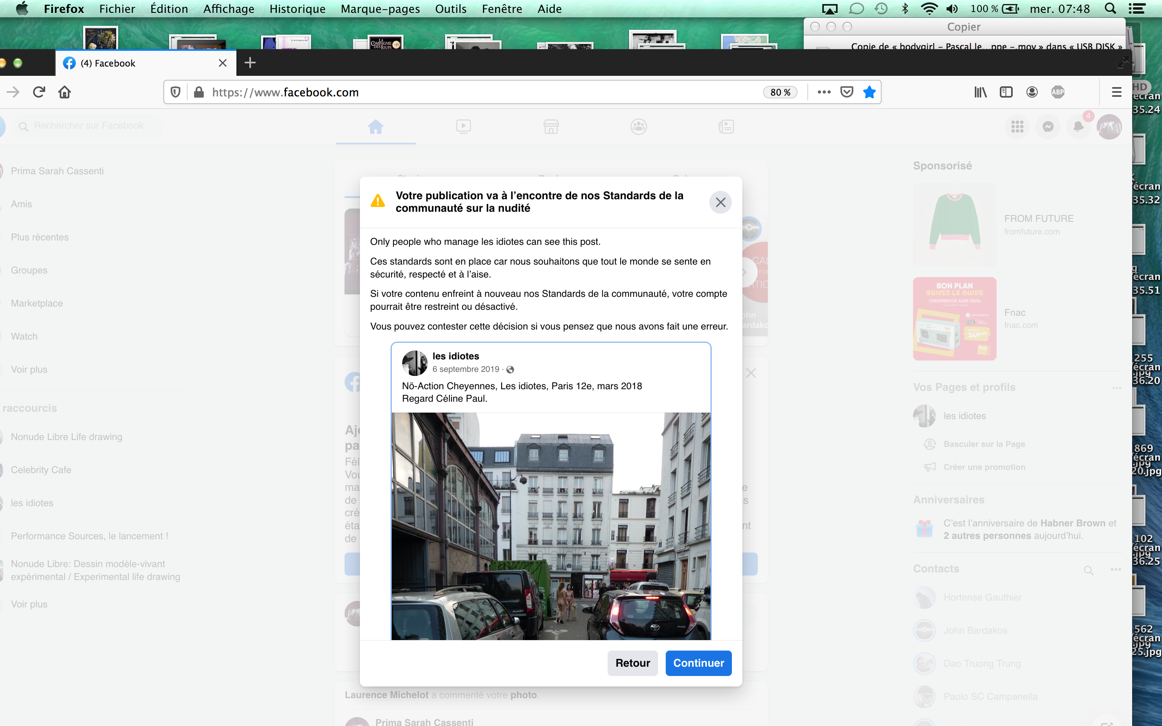Open Adblock Plus extension icon
This screenshot has width=1162, height=726.
click(1058, 92)
